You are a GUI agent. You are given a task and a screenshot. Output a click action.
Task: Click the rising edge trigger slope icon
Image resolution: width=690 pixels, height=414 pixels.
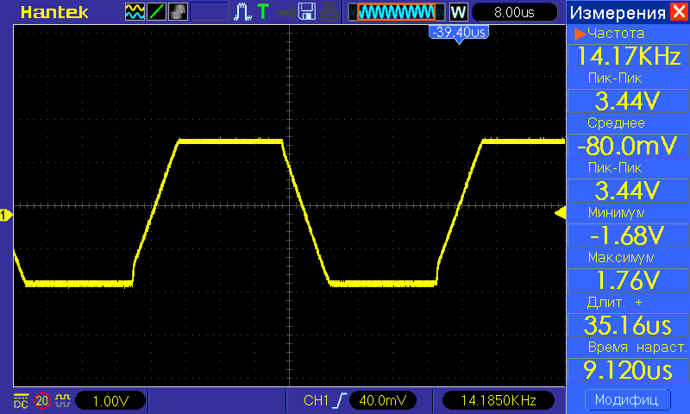pyautogui.click(x=341, y=400)
